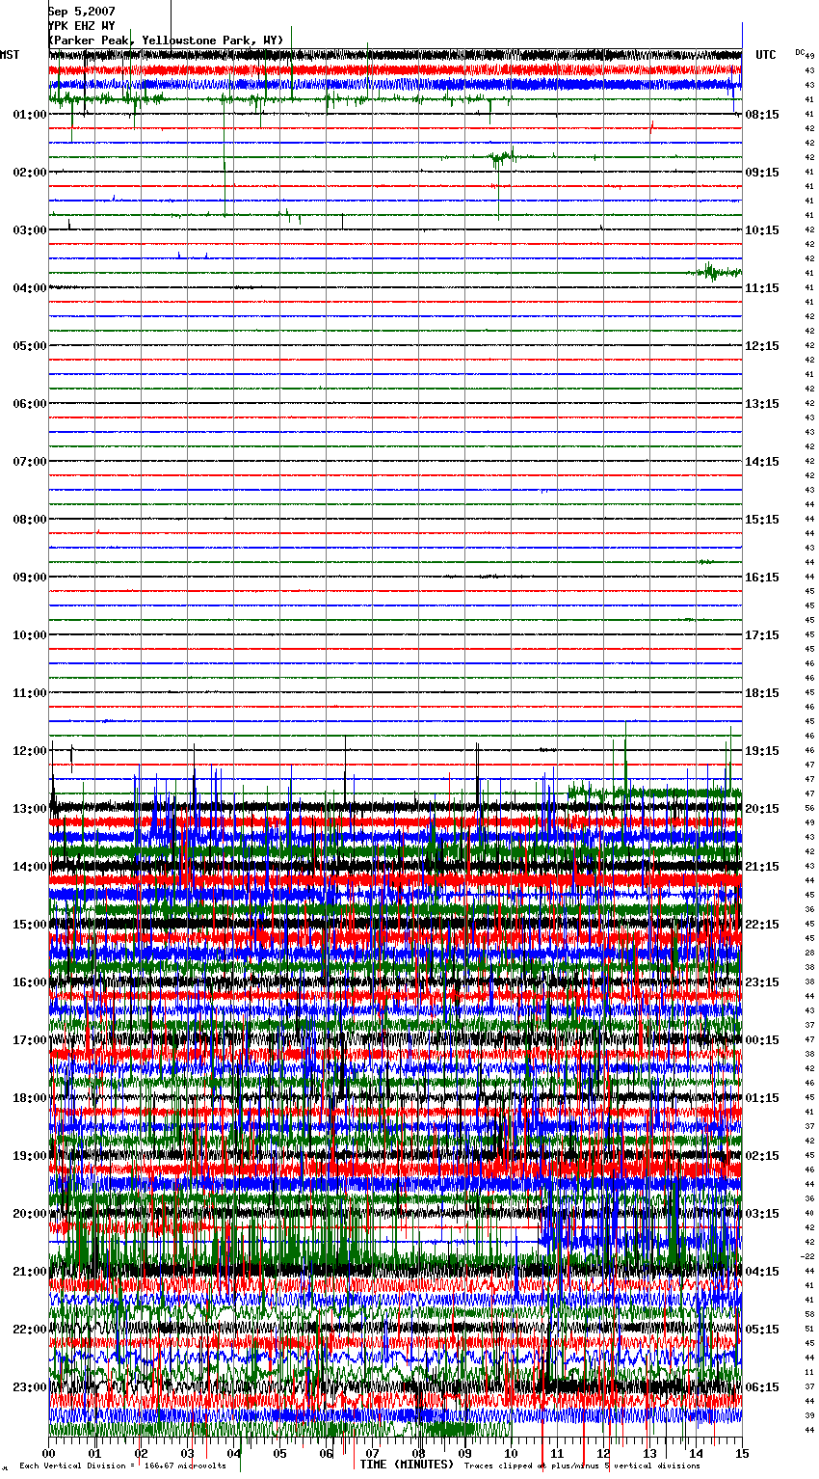This screenshot has width=819, height=1479.
Task: Click the "11:15" UTC time label
Action: pyautogui.click(x=762, y=288)
